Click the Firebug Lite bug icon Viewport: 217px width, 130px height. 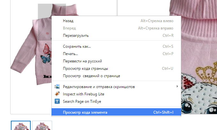(x=58, y=94)
